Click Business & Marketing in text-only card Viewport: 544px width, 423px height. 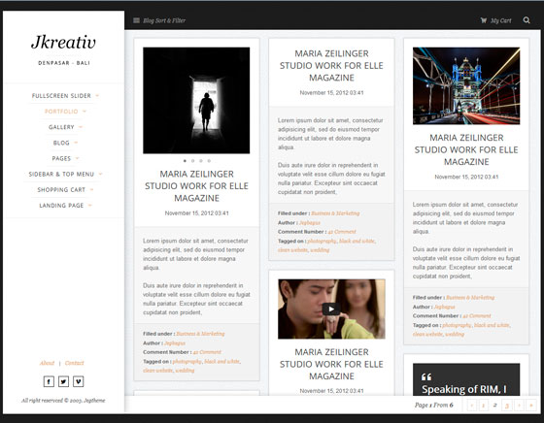coord(335,213)
